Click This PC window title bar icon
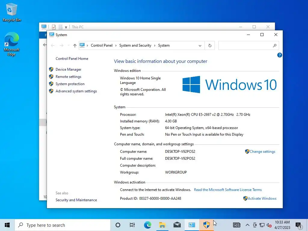 coord(44,27)
